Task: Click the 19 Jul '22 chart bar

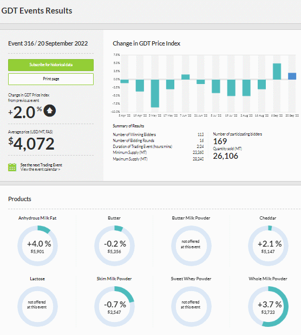Action: (231, 88)
